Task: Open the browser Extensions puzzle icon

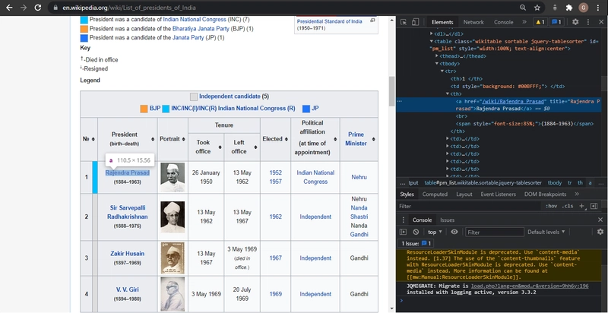Action: [x=569, y=8]
